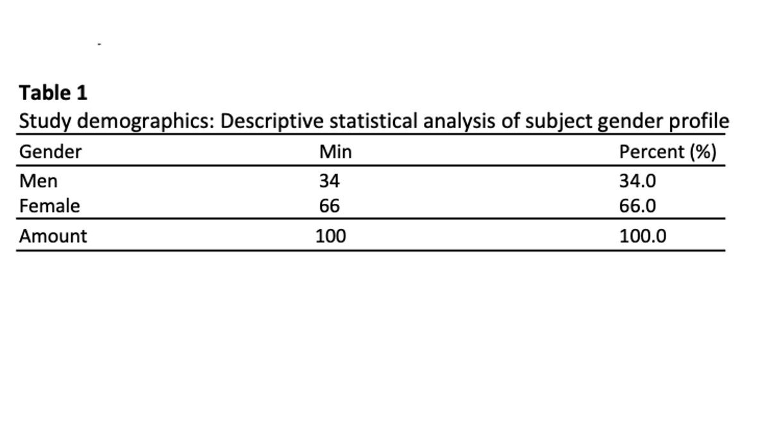Click the total percentage 100.0

(x=642, y=237)
